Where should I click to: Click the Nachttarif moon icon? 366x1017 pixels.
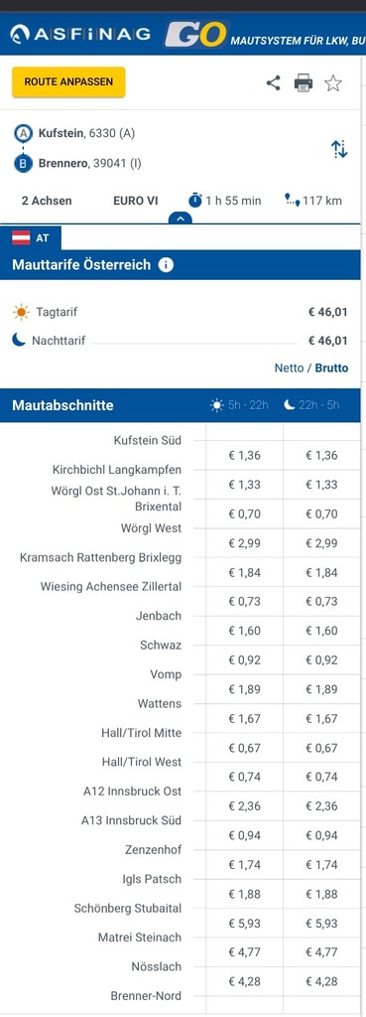click(19, 340)
